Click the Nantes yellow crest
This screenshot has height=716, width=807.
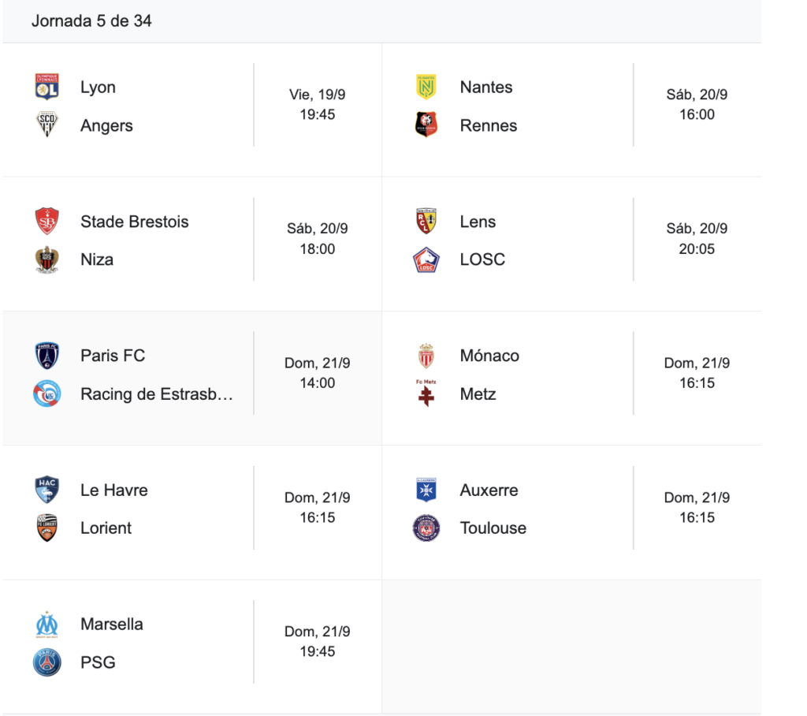[426, 87]
